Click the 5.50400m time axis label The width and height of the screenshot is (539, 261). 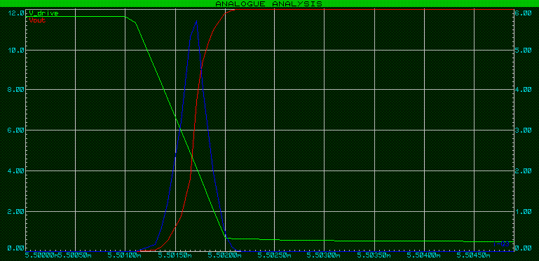tap(424, 256)
